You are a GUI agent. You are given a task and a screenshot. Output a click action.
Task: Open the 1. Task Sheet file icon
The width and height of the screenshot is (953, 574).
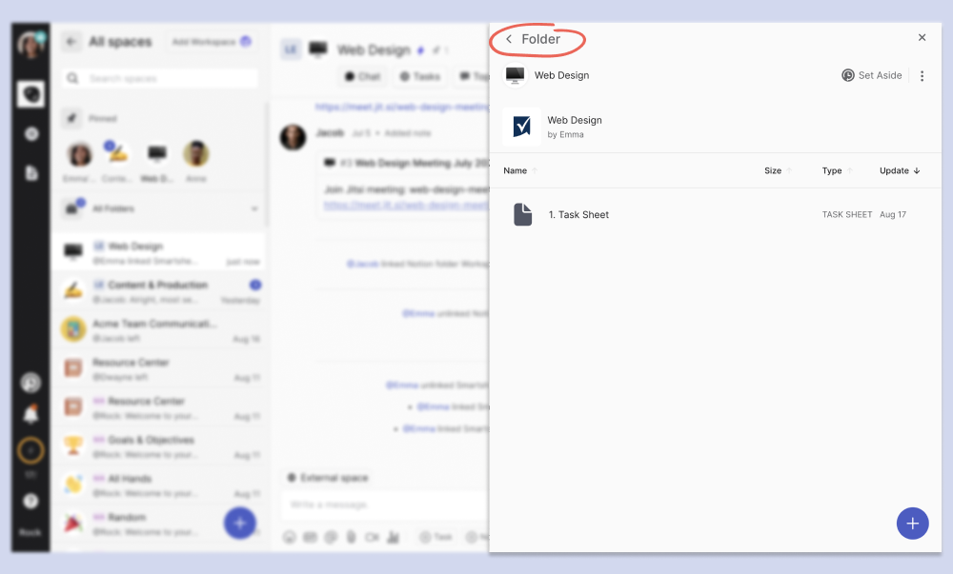[522, 215]
